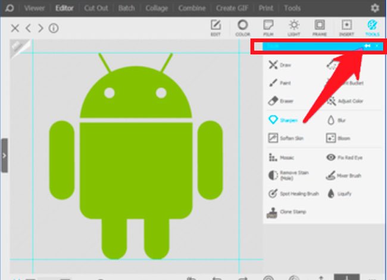The width and height of the screenshot is (387, 280).
Task: Select the Paint brush tool
Action: [280, 83]
